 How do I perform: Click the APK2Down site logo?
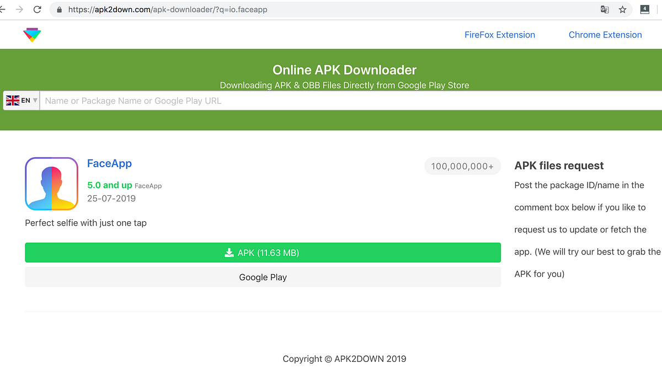tap(32, 34)
